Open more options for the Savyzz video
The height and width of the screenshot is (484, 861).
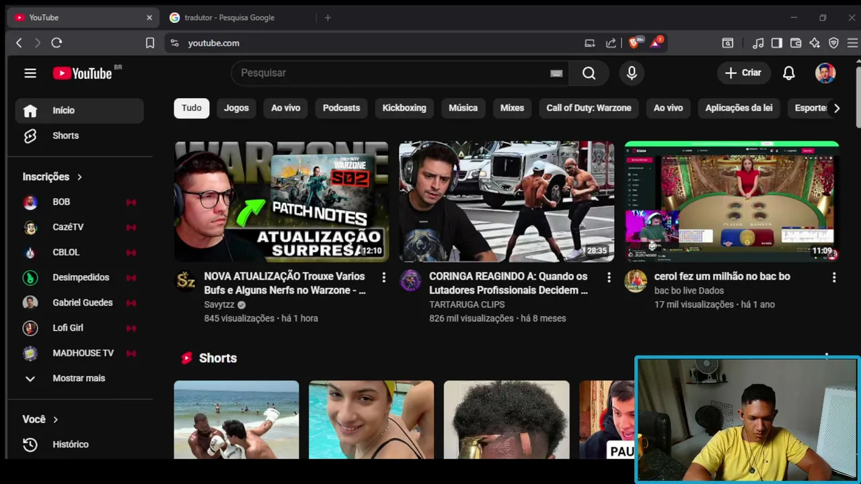(x=383, y=277)
